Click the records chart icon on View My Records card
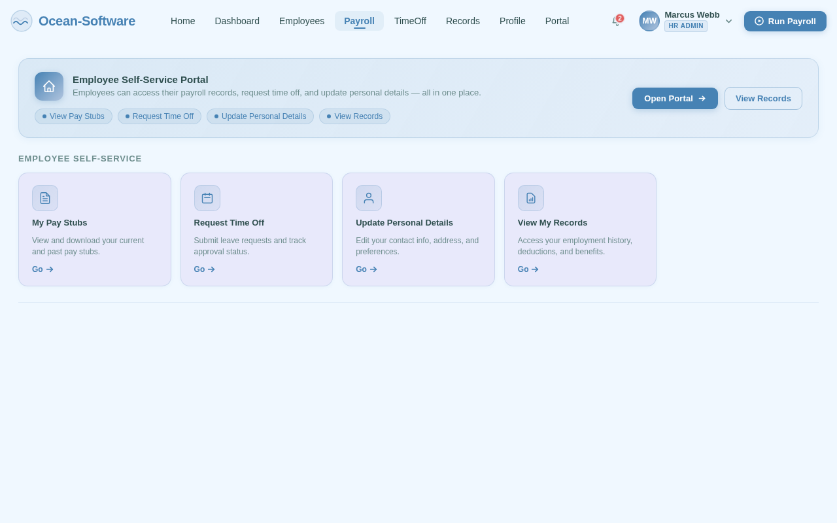The image size is (837, 523). pos(531,198)
